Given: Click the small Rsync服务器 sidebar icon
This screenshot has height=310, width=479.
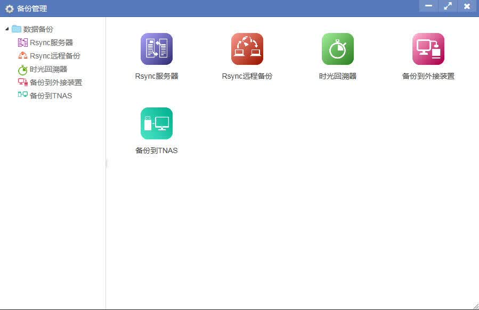Looking at the screenshot, I should pyautogui.click(x=22, y=43).
